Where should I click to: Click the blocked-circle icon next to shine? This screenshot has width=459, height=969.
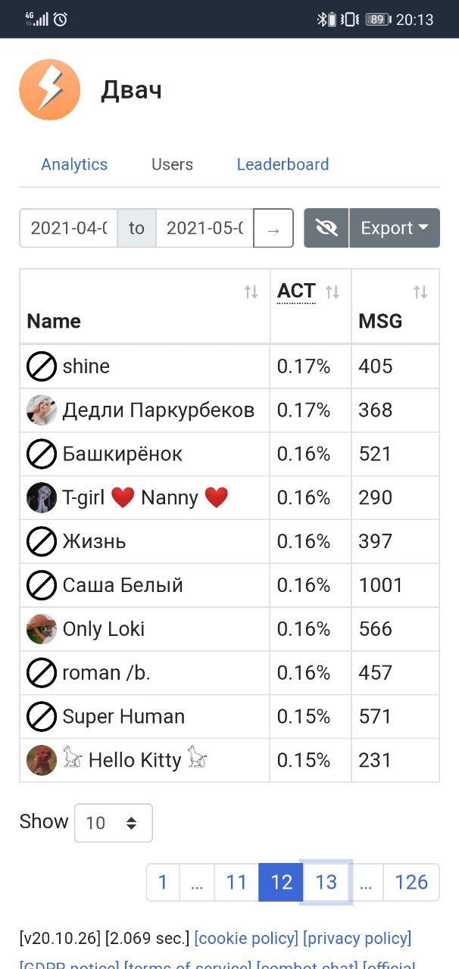[x=42, y=367]
